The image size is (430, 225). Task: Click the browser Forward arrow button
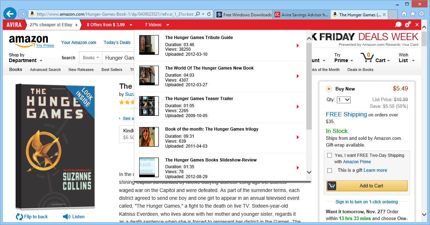(22, 14)
